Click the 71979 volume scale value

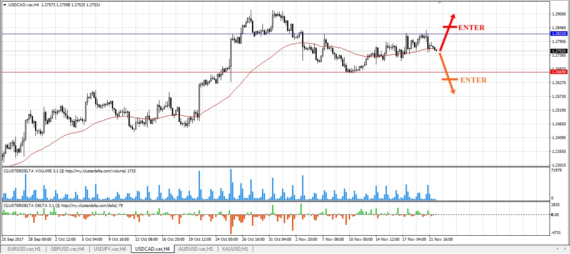click(x=557, y=171)
